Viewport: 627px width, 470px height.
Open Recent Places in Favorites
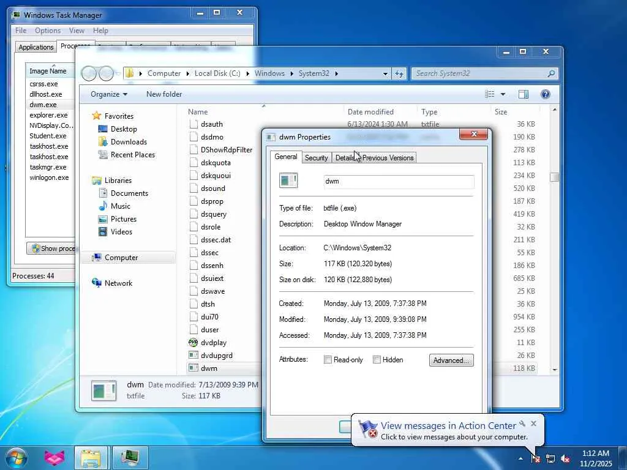click(x=132, y=155)
